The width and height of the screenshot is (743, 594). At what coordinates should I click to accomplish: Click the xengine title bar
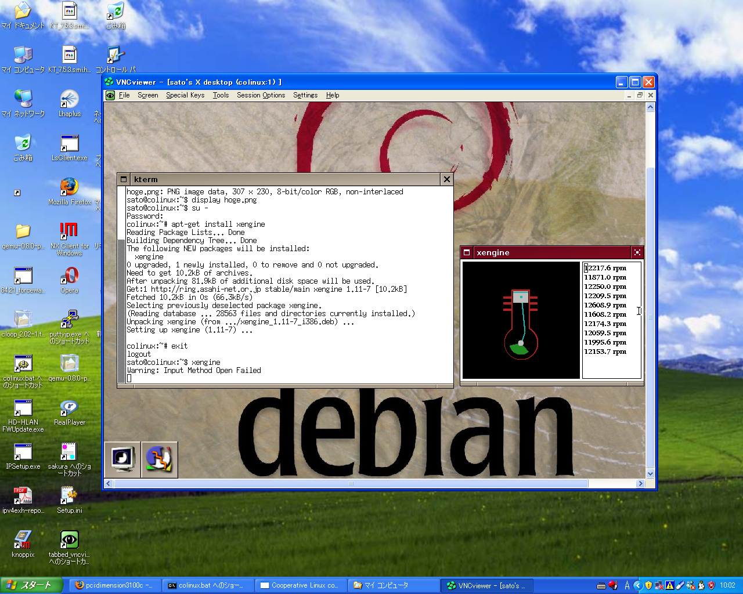click(x=551, y=252)
